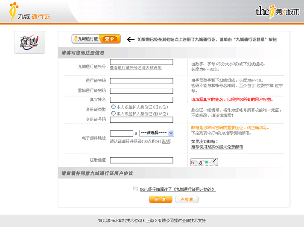Click the captcha verification image
Screen dimensions: 304x227
coord(205,162)
